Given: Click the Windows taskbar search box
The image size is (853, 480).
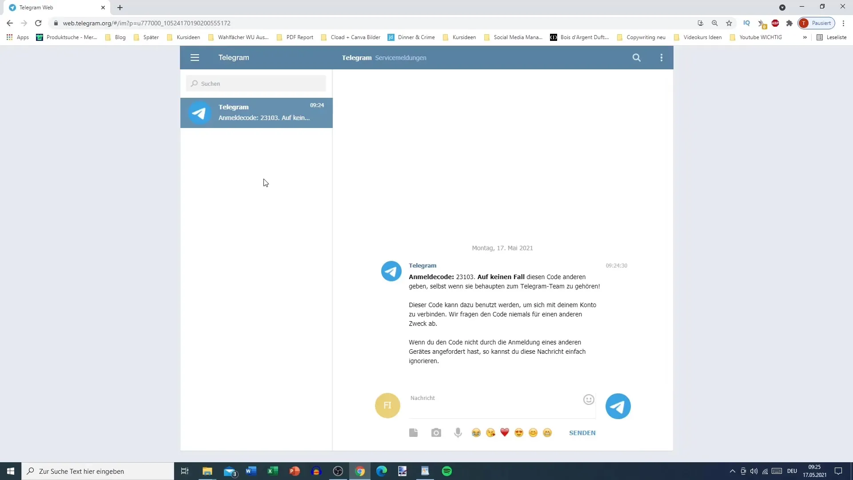Looking at the screenshot, I should [98, 471].
